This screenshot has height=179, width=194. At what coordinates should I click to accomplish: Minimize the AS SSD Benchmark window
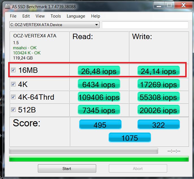tap(159, 6)
